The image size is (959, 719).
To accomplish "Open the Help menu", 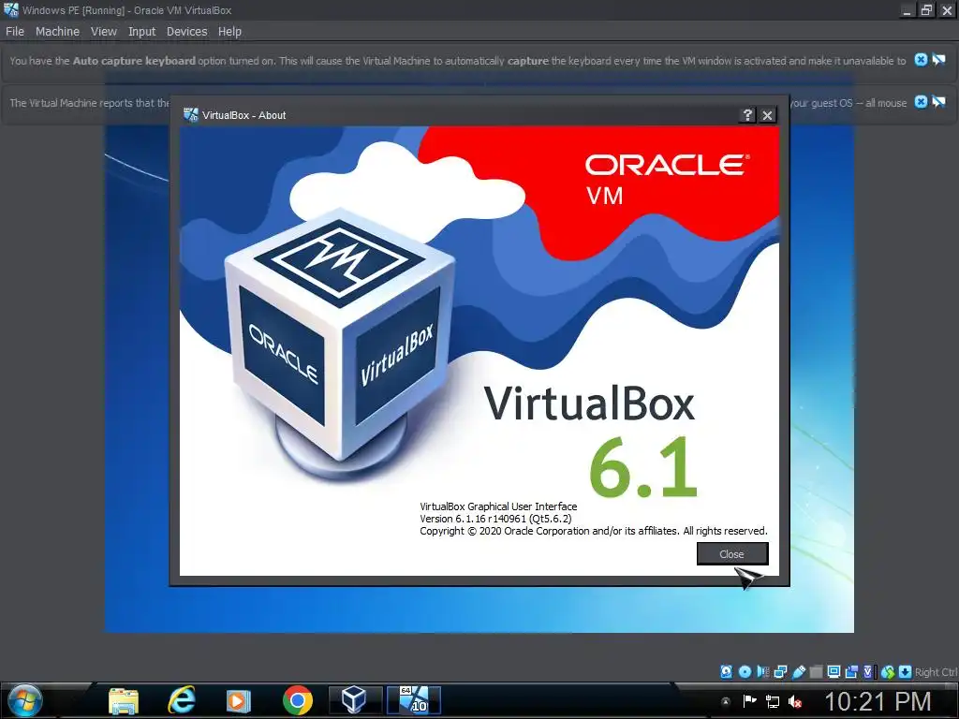I will (229, 31).
